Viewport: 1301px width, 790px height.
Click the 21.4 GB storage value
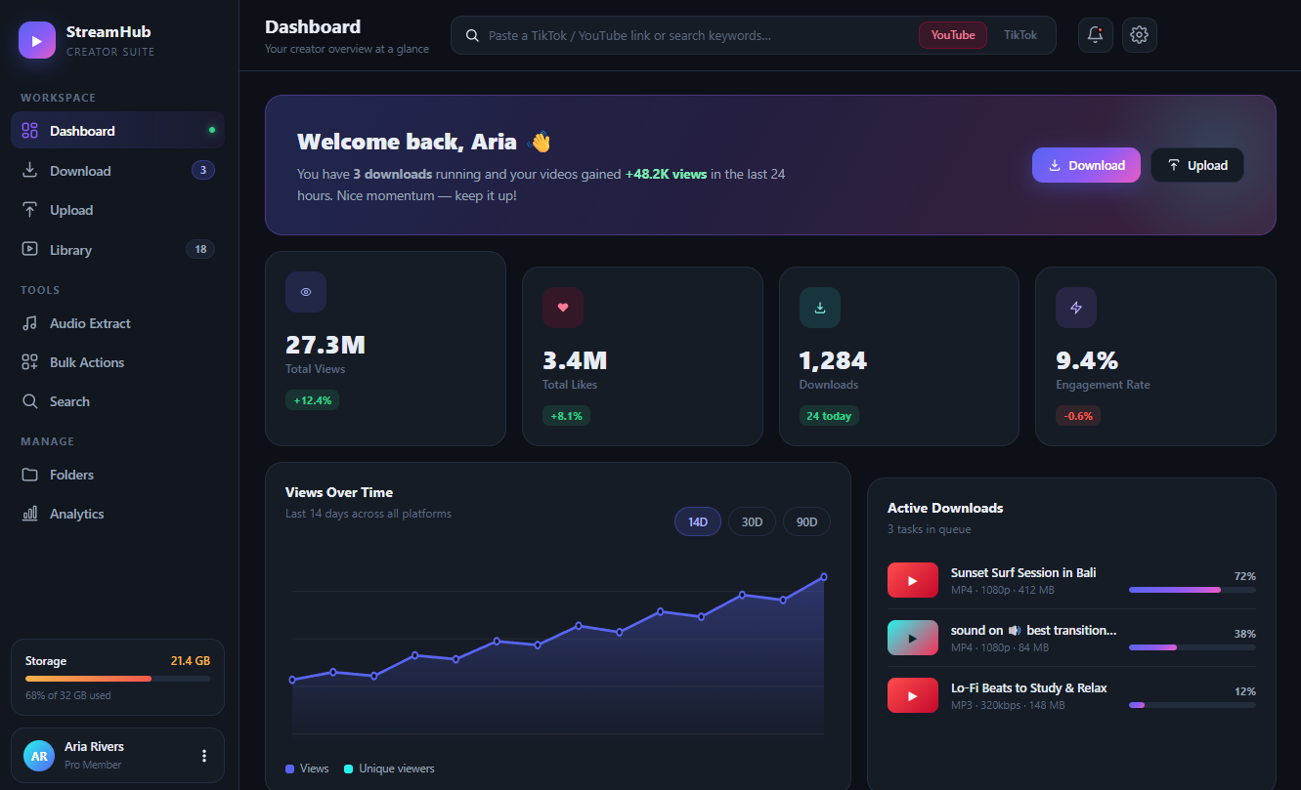click(191, 661)
